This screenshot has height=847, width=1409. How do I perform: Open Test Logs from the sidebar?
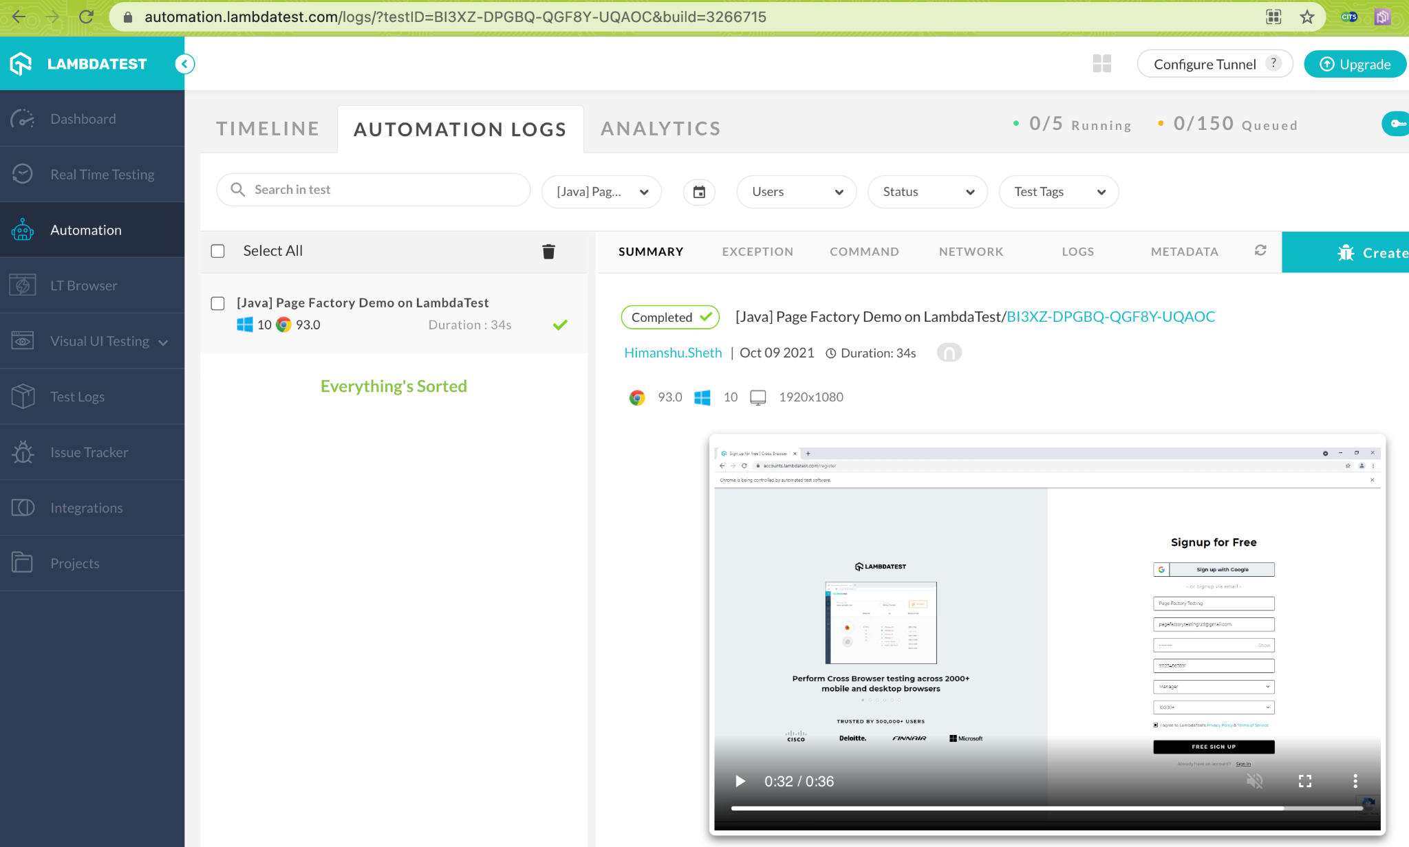point(77,396)
